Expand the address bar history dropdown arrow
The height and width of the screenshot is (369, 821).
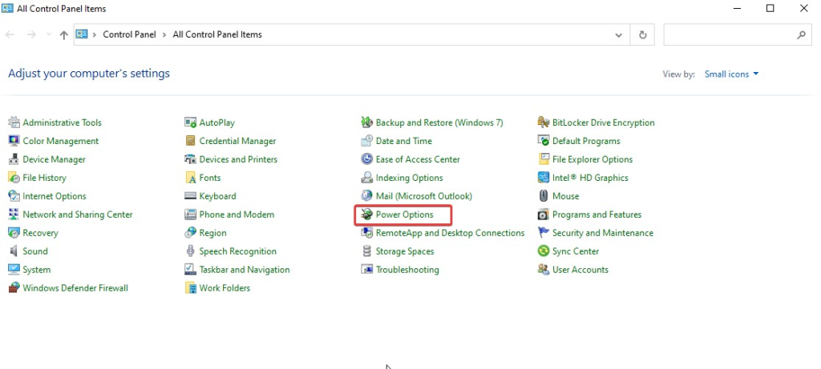[x=619, y=35]
